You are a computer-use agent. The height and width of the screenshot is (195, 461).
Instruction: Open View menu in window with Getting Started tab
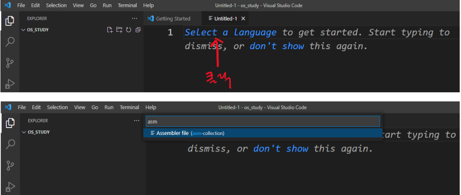pyautogui.click(x=78, y=5)
